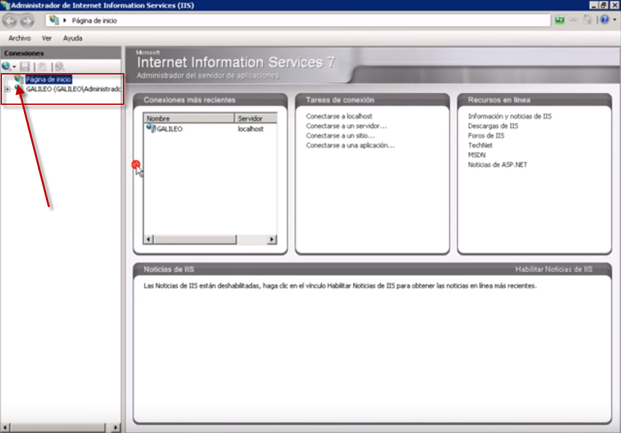
Task: Open the Ver menu
Action: pyautogui.click(x=47, y=38)
